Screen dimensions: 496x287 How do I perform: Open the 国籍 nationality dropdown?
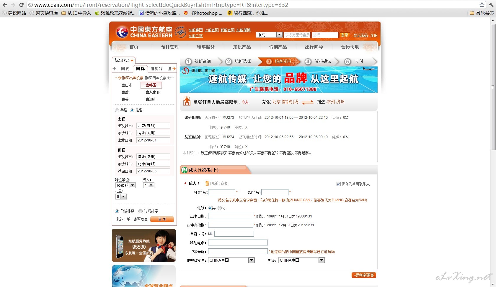[x=302, y=260]
